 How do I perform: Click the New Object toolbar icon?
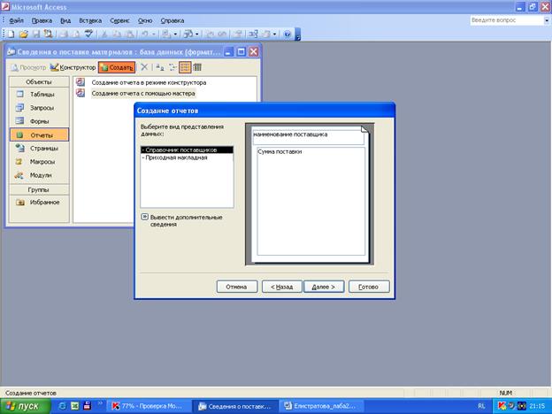(x=266, y=34)
